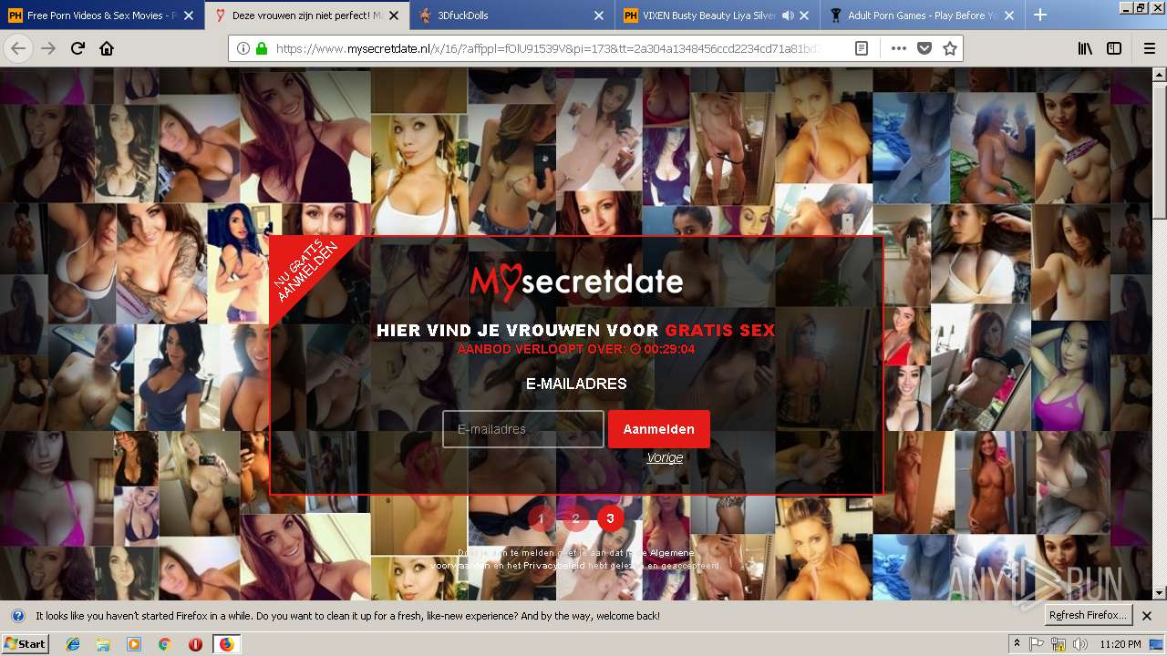
Task: Select signup step 3 circle
Action: tap(610, 518)
